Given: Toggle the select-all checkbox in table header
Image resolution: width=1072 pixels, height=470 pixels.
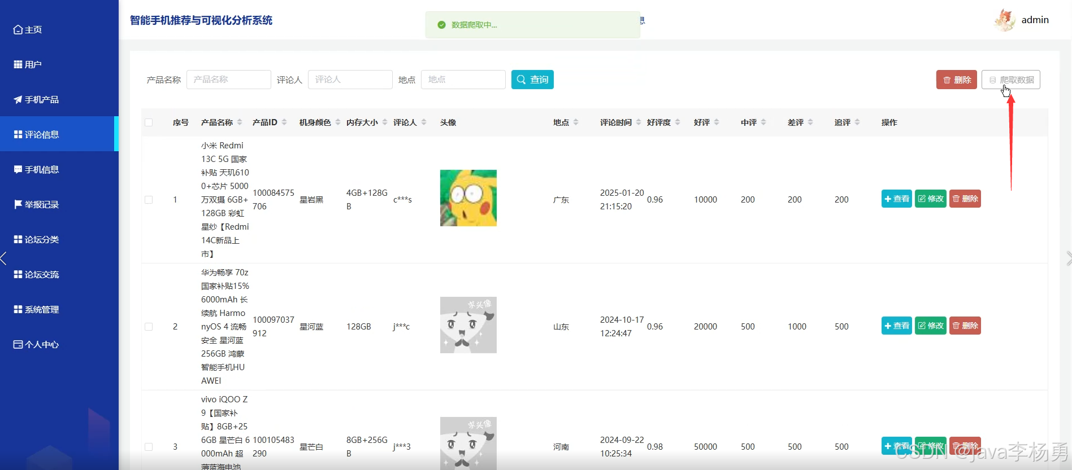Looking at the screenshot, I should point(149,122).
